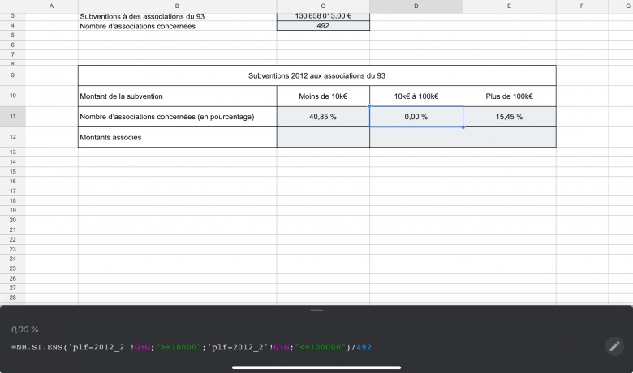Select empty Montants associés cell under Plus de 100k€
633x373 pixels.
[x=509, y=137]
